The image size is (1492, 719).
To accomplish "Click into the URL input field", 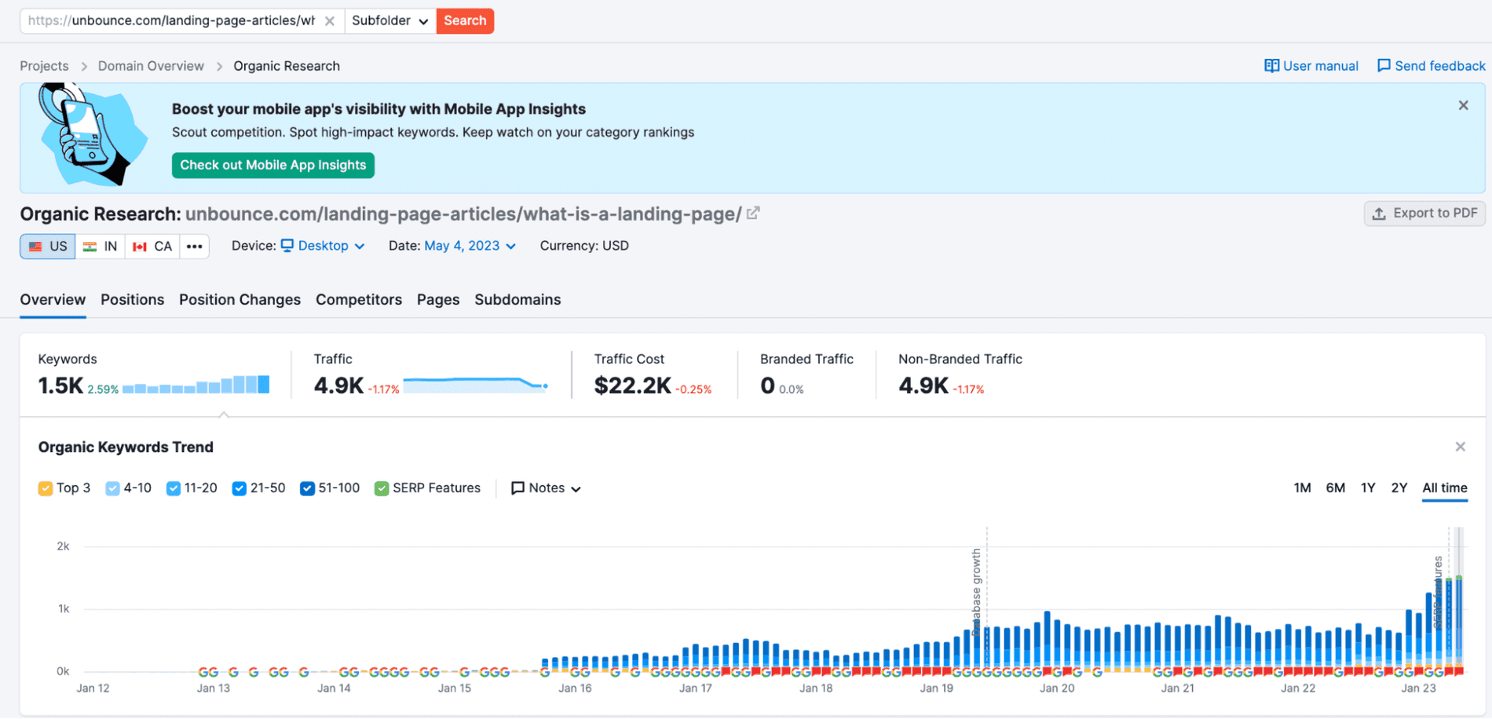I will tap(171, 21).
